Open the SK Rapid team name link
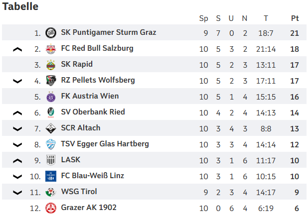This screenshot has height=216, width=307. coord(77,64)
